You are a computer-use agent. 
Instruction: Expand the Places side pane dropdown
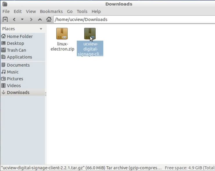pos(41,29)
